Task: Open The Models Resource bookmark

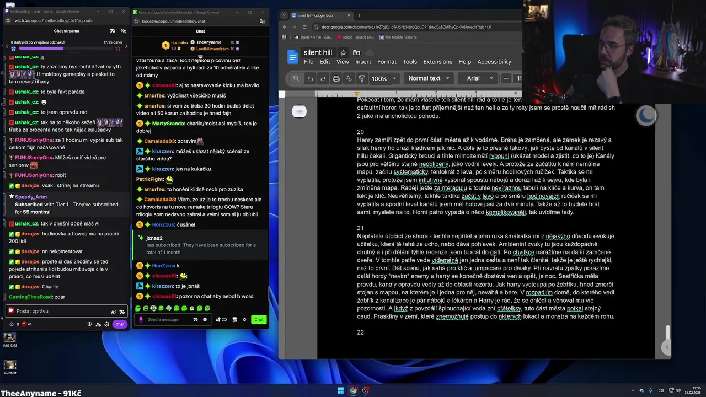Action: coord(397,37)
